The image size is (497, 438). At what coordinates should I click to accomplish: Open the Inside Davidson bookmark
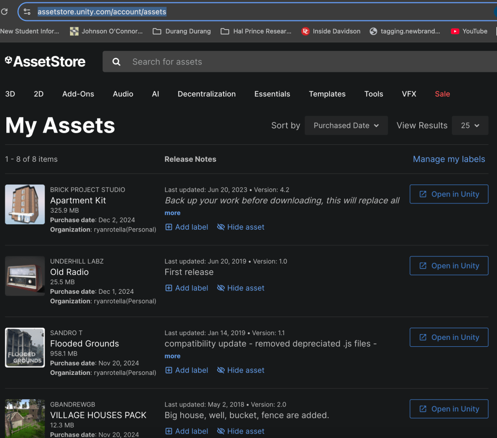331,31
